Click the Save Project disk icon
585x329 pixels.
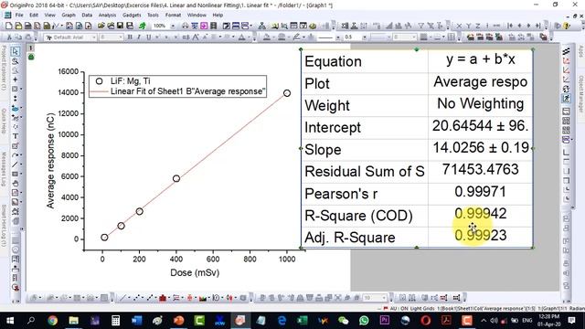[120, 26]
